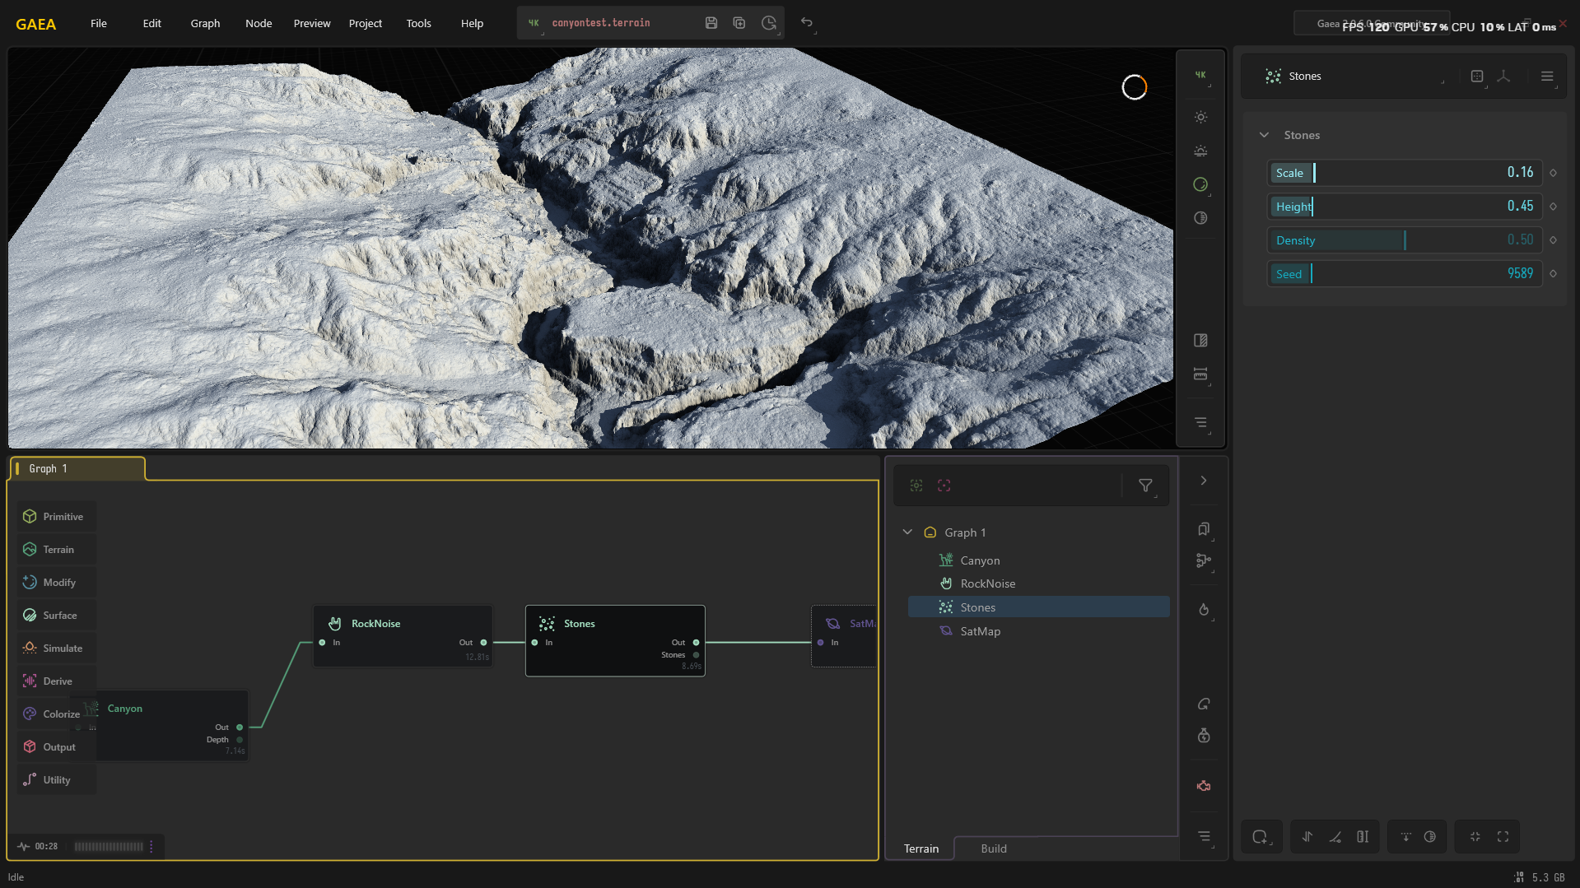Click the lightning flask optimize icon
The width and height of the screenshot is (1580, 888).
pyautogui.click(x=1204, y=736)
